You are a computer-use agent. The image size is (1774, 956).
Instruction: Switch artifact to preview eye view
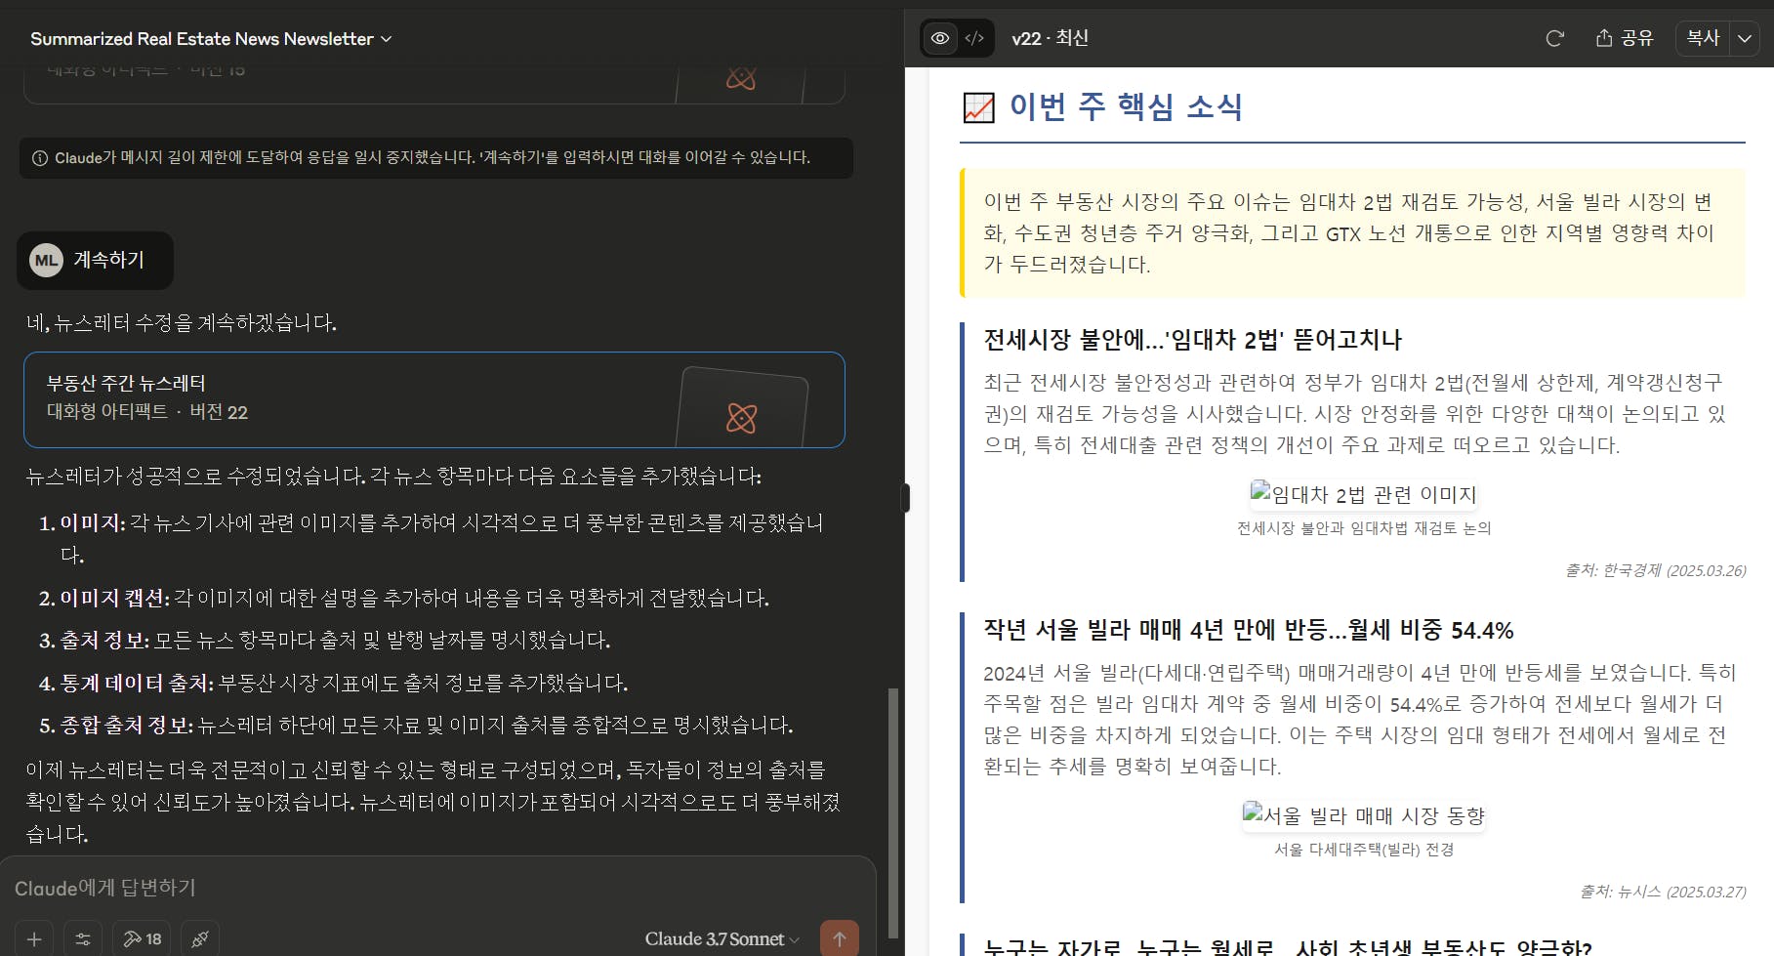point(940,38)
